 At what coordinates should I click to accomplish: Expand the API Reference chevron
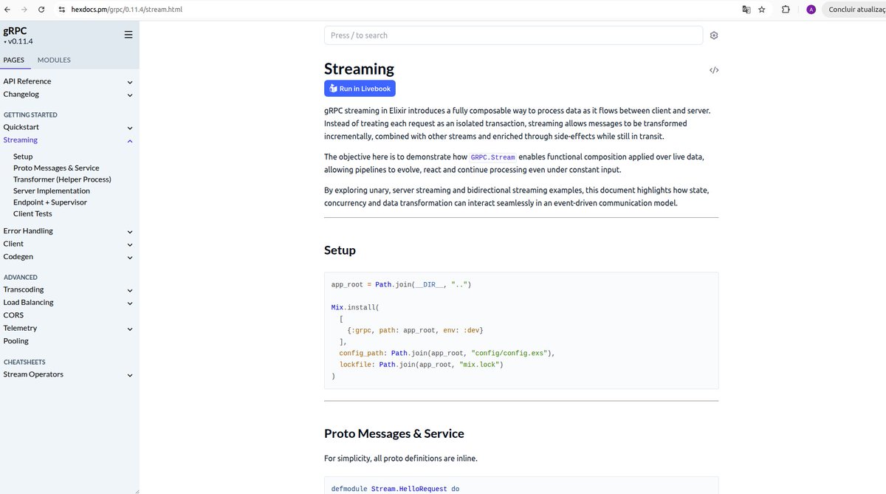tap(130, 82)
